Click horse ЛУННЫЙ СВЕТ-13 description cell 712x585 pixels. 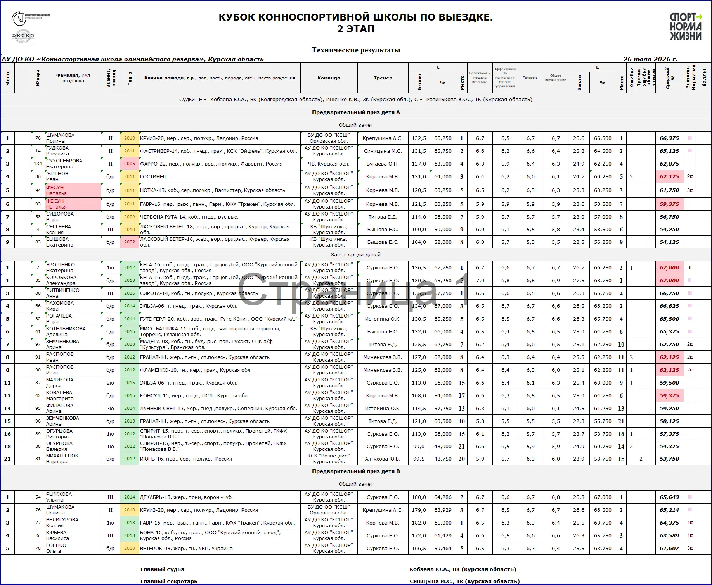[x=220, y=408]
